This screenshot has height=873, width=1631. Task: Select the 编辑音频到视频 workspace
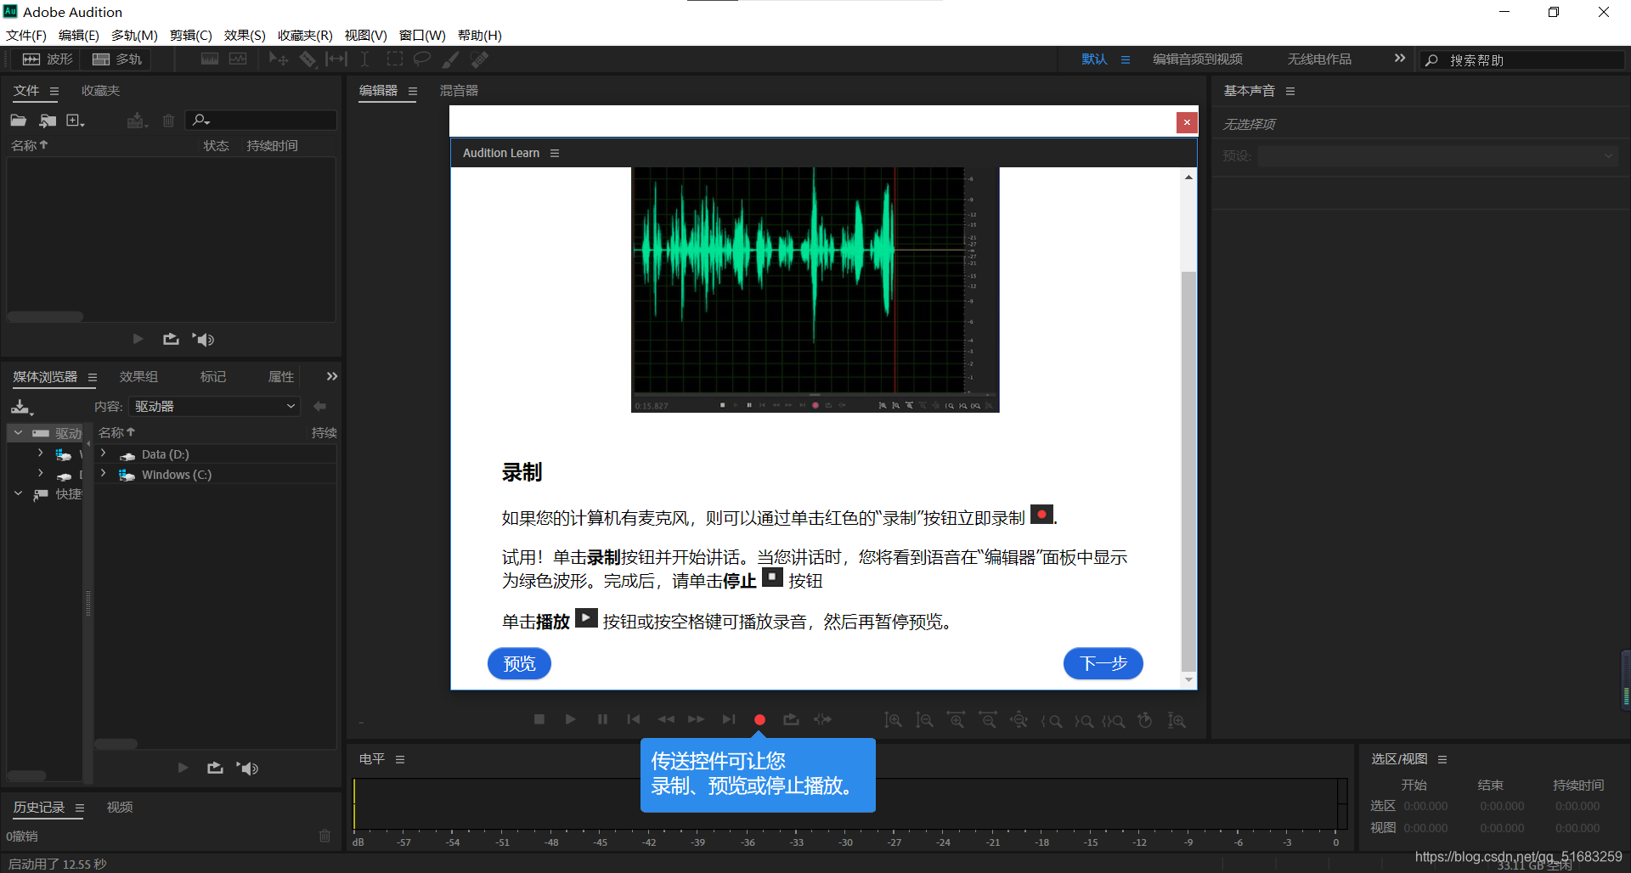tap(1198, 59)
